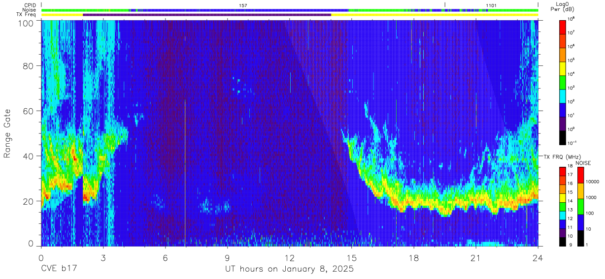The width and height of the screenshot is (605, 279).
Task: Click the CPID value '157'
Action: 243,5
